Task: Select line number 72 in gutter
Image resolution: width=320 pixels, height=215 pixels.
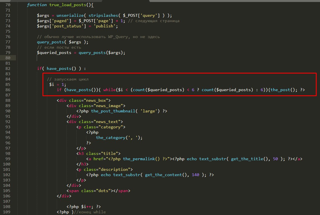Action: tap(8, 16)
